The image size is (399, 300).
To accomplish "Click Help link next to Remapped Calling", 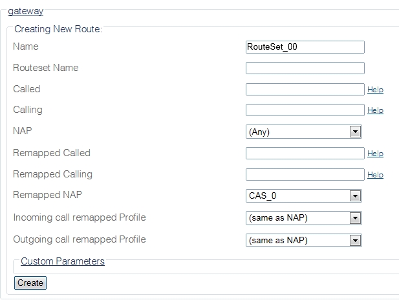I will pos(375,175).
